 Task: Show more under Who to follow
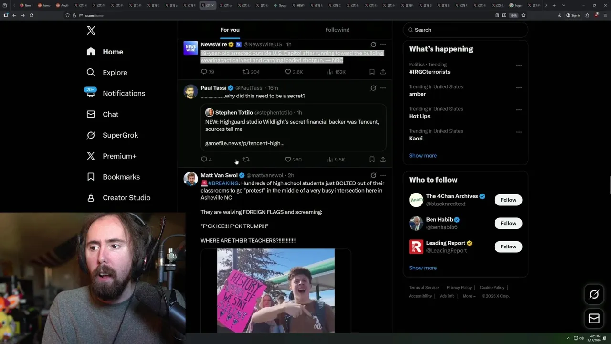pyautogui.click(x=423, y=268)
